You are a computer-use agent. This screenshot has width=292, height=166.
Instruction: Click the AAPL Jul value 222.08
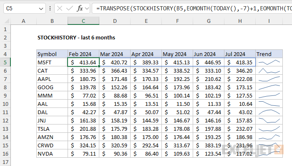(x=240, y=79)
